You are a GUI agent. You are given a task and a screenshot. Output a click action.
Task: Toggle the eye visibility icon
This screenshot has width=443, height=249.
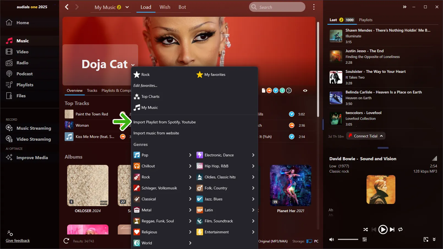[305, 90]
